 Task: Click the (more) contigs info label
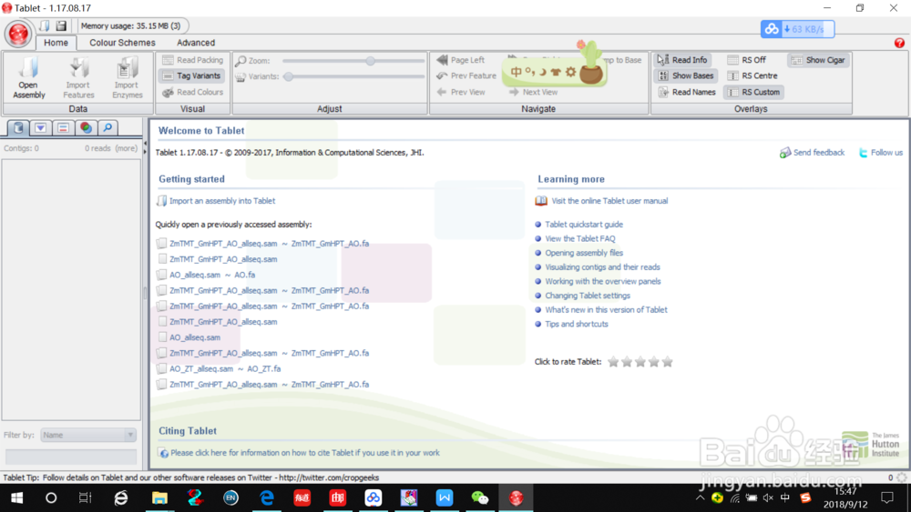point(126,148)
